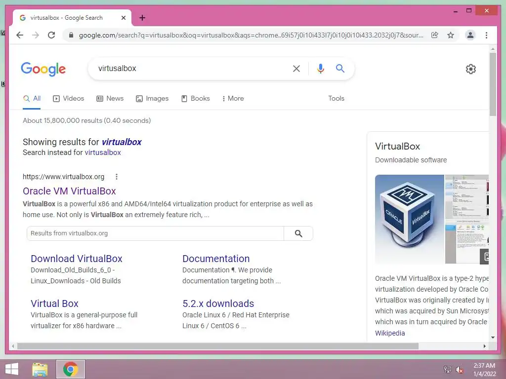506x379 pixels.
Task: Go to Google homepage via logo
Action: 43,69
